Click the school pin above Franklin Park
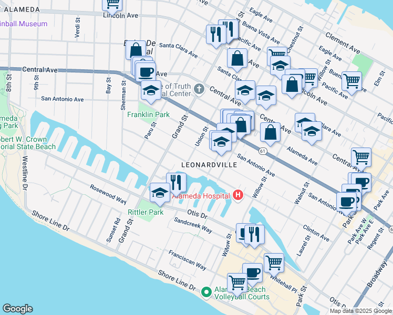 pyautogui.click(x=151, y=91)
